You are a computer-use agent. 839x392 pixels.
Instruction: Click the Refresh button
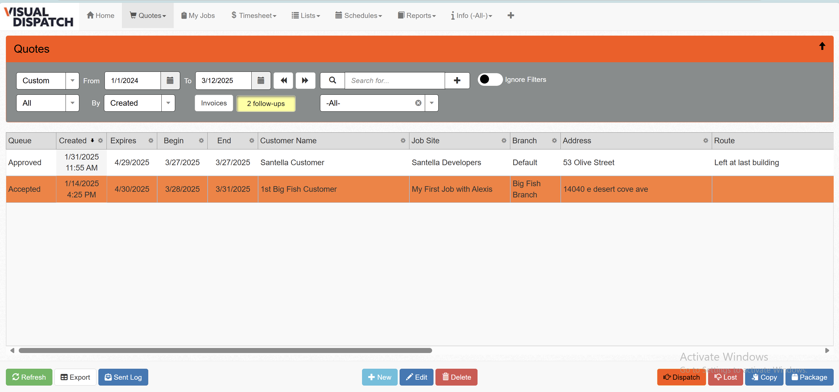pos(29,377)
